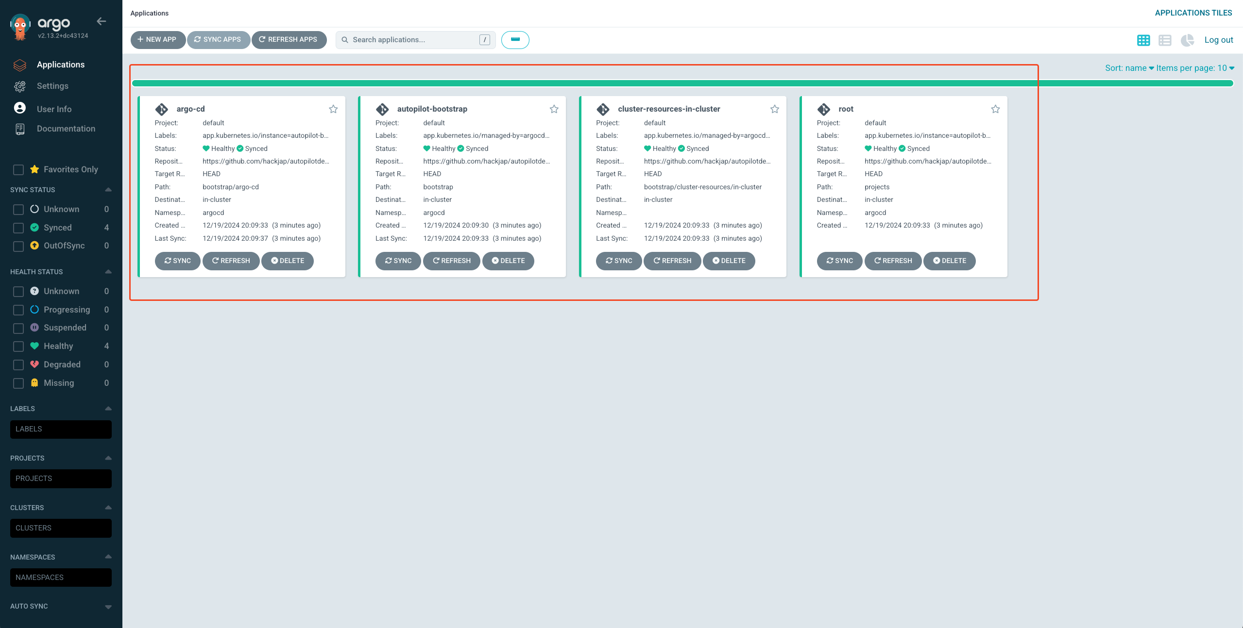Switch to the tiles grid view icon
Viewport: 1243px width, 628px height.
pos(1143,40)
